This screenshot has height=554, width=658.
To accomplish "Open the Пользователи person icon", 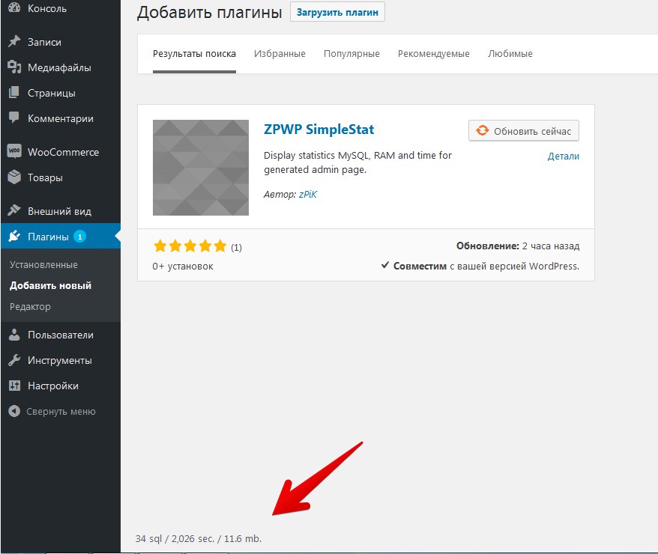I will [x=14, y=335].
